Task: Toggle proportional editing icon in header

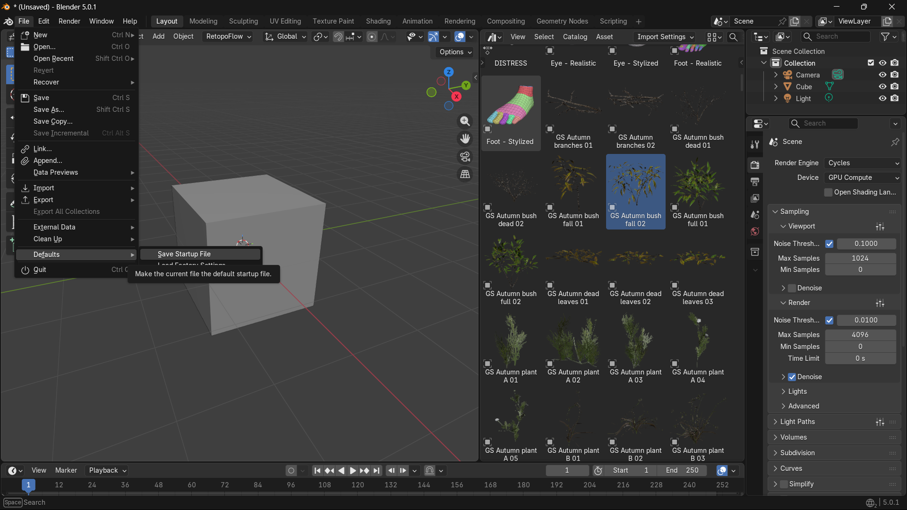Action: (x=372, y=37)
